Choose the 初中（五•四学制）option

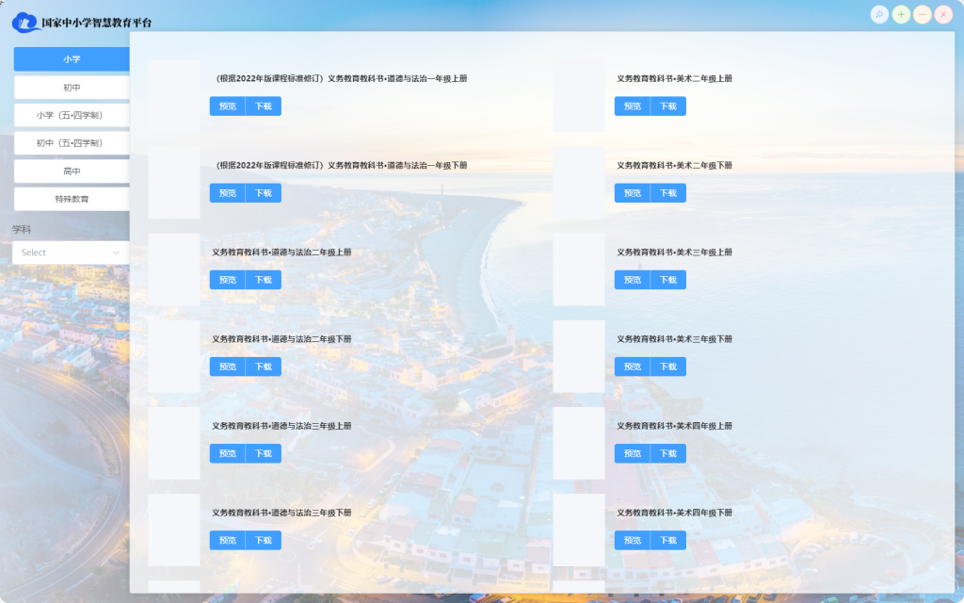point(72,143)
